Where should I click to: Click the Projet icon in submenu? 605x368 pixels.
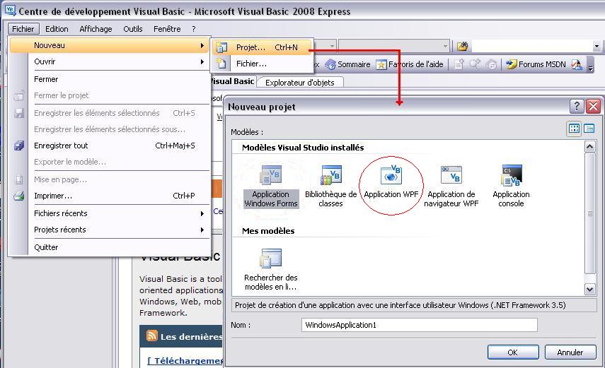[x=221, y=47]
